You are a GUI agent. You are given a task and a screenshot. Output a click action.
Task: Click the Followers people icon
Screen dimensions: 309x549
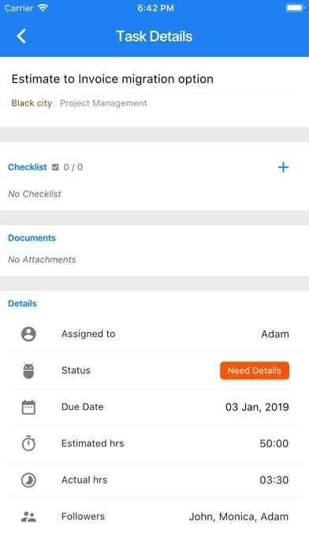pyautogui.click(x=28, y=517)
